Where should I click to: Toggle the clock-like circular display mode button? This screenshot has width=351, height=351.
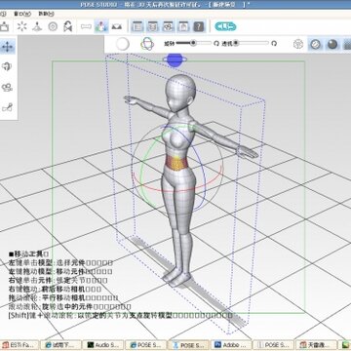pyautogui.click(x=315, y=44)
